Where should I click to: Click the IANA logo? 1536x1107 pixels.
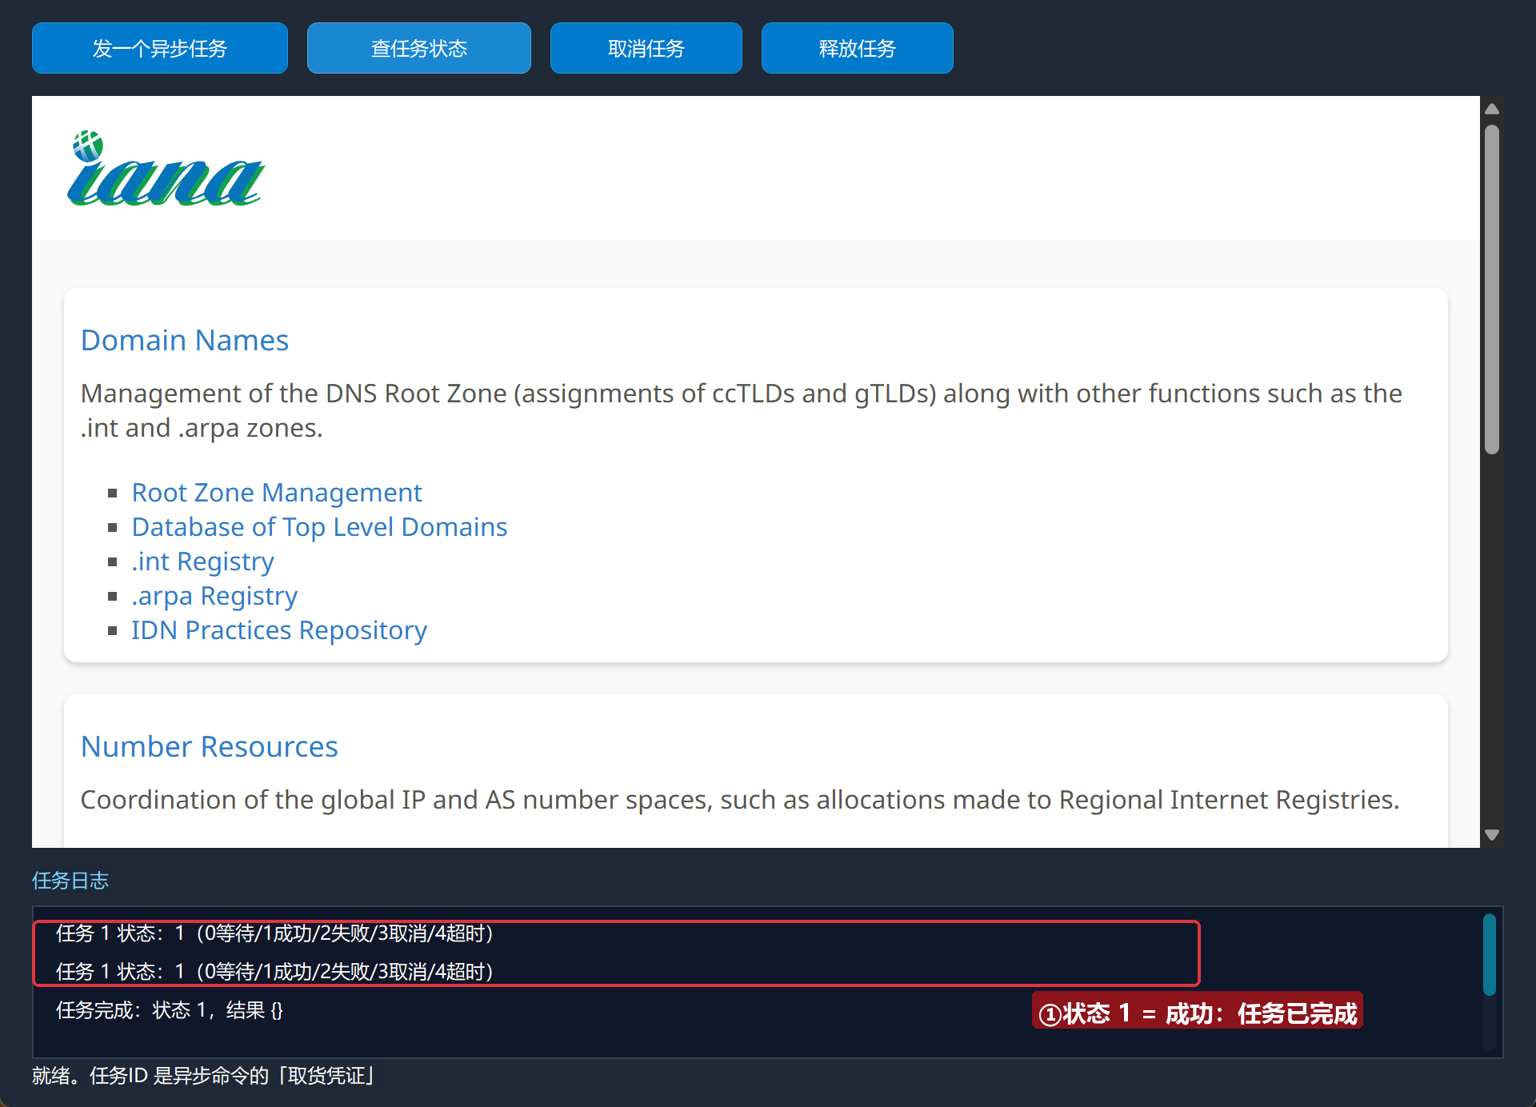pyautogui.click(x=166, y=169)
